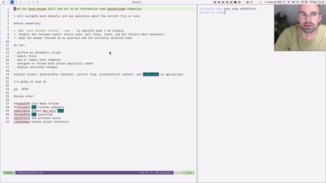This screenshot has height=183, width=326.
Task: Click the block cursor on line 1
Action: coord(15,9)
